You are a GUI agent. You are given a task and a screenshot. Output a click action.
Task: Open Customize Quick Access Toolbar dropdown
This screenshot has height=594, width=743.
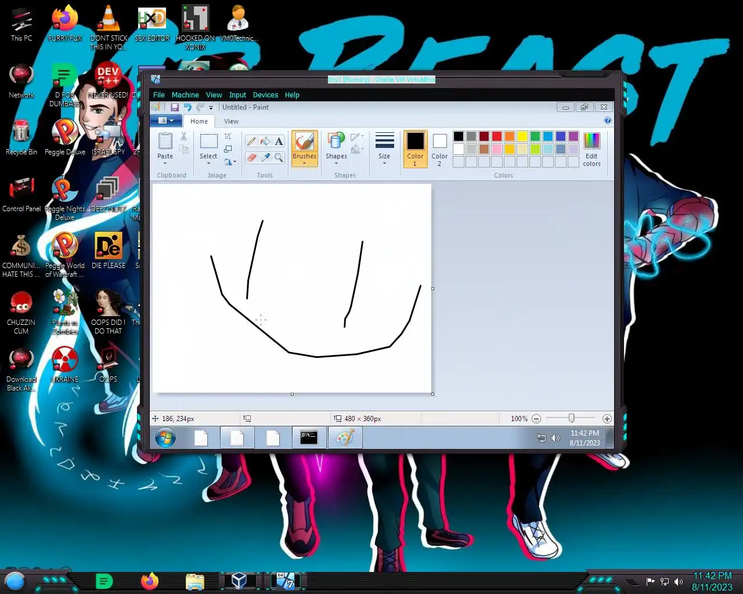click(211, 107)
